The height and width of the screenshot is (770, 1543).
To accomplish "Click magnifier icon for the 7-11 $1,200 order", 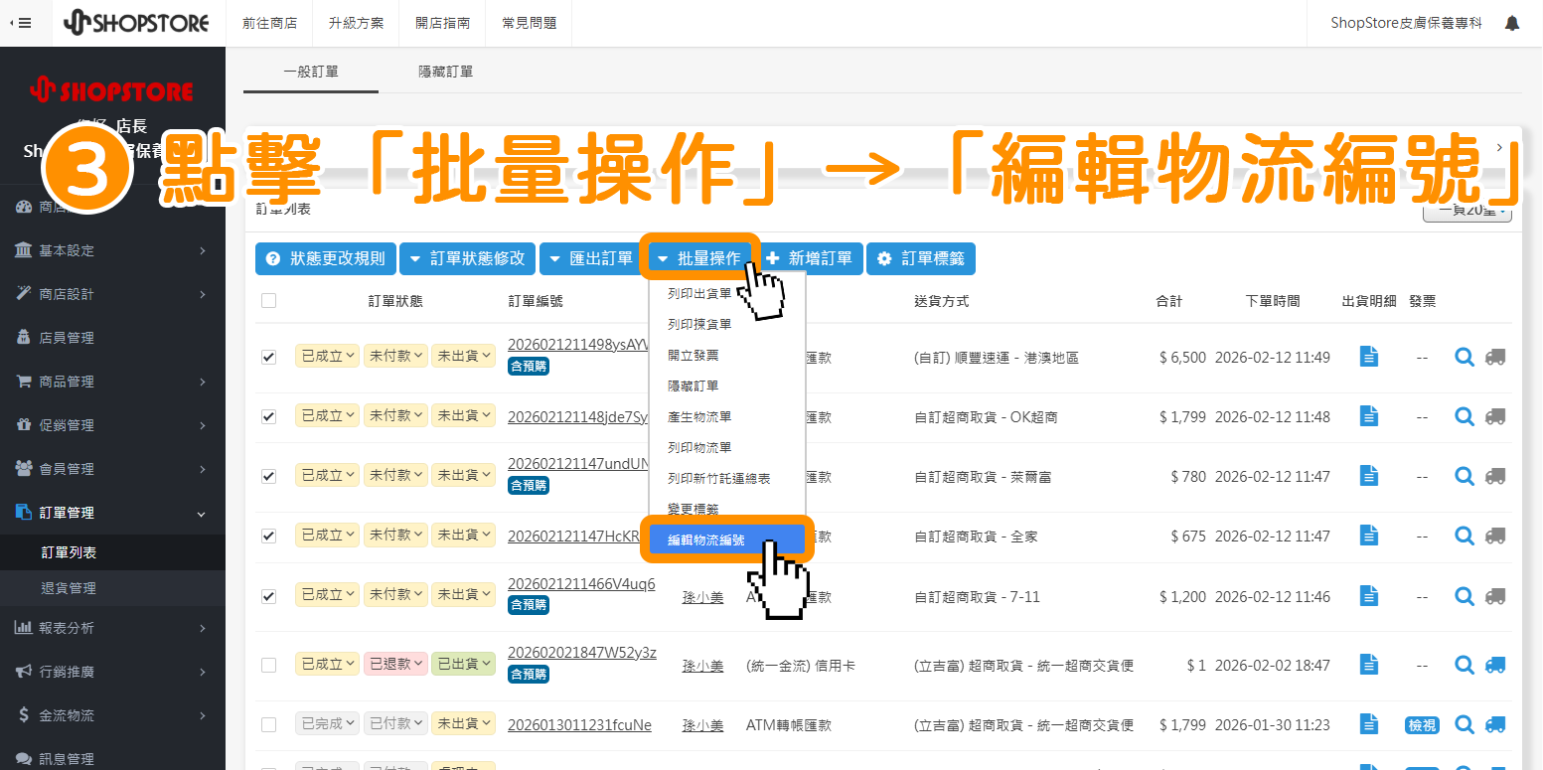I will pyautogui.click(x=1464, y=596).
